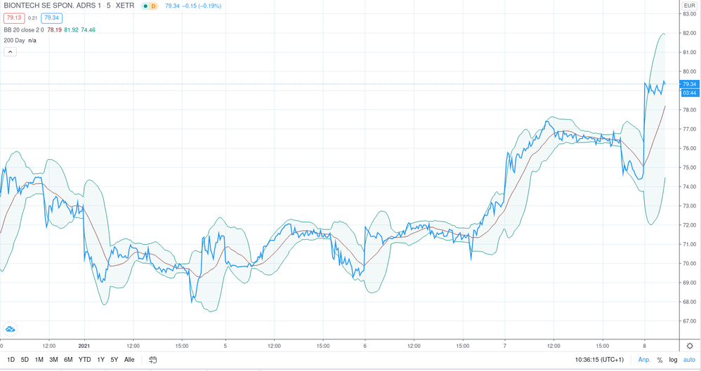This screenshot has height=371, width=701.
Task: Open chart settings gear icon
Action: pos(689,345)
